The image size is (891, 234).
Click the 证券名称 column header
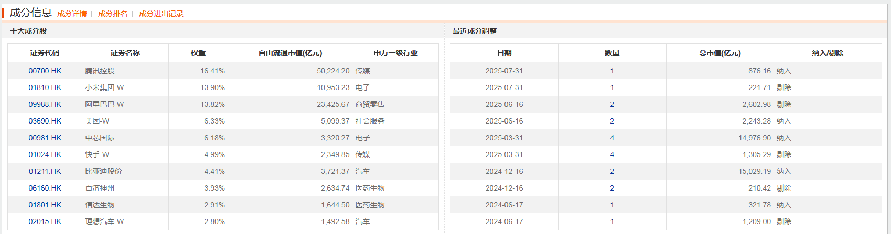pos(125,53)
